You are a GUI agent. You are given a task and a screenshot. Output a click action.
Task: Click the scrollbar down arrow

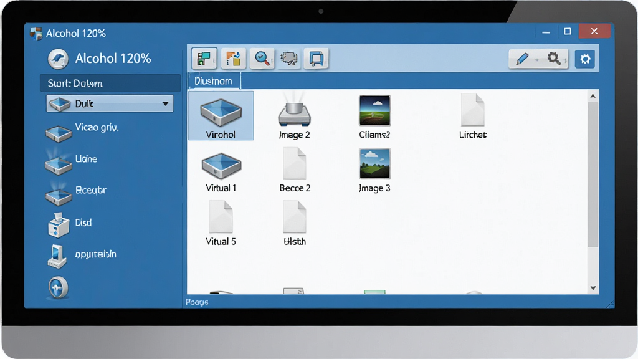pos(593,288)
